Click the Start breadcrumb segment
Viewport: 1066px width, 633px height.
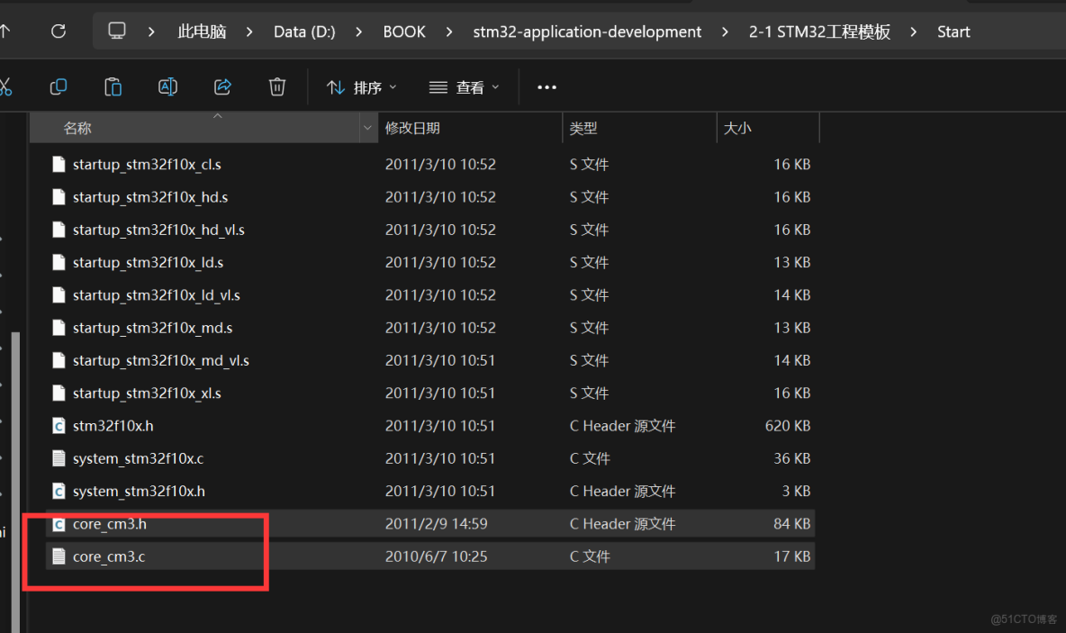(953, 32)
